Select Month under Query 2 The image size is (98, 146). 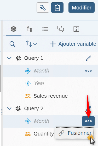tap(41, 121)
